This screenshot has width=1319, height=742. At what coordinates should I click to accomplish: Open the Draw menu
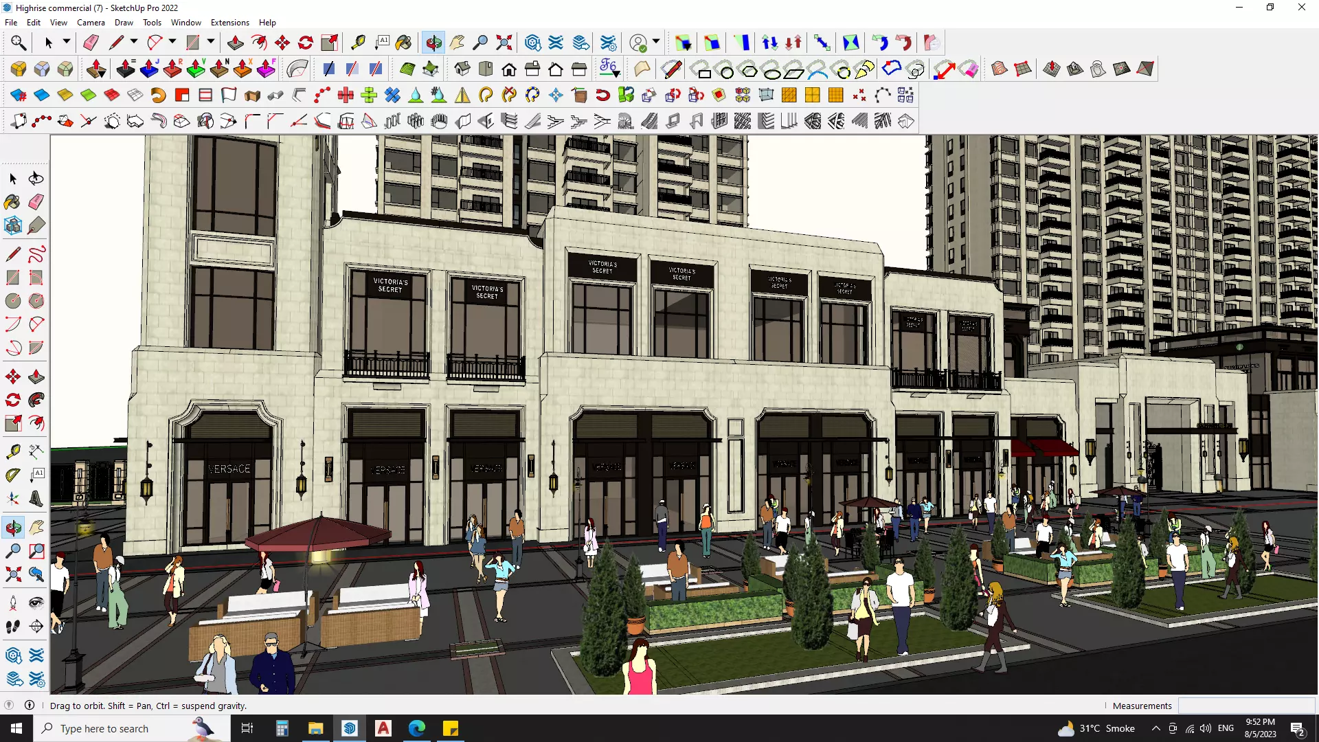pos(124,23)
